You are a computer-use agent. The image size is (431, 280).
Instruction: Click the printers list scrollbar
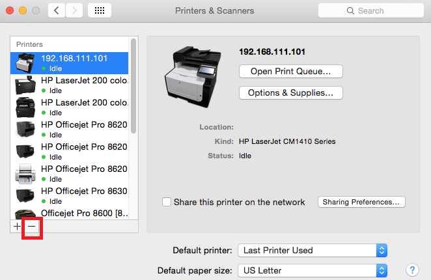point(133,85)
